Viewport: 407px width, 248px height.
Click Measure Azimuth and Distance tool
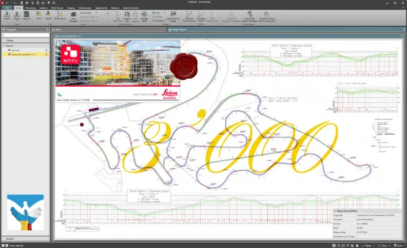pos(189,16)
